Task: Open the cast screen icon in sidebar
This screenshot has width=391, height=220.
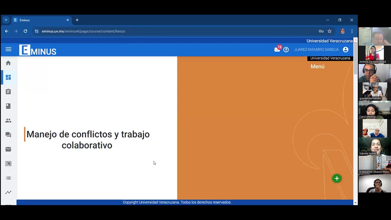Action: (8, 164)
